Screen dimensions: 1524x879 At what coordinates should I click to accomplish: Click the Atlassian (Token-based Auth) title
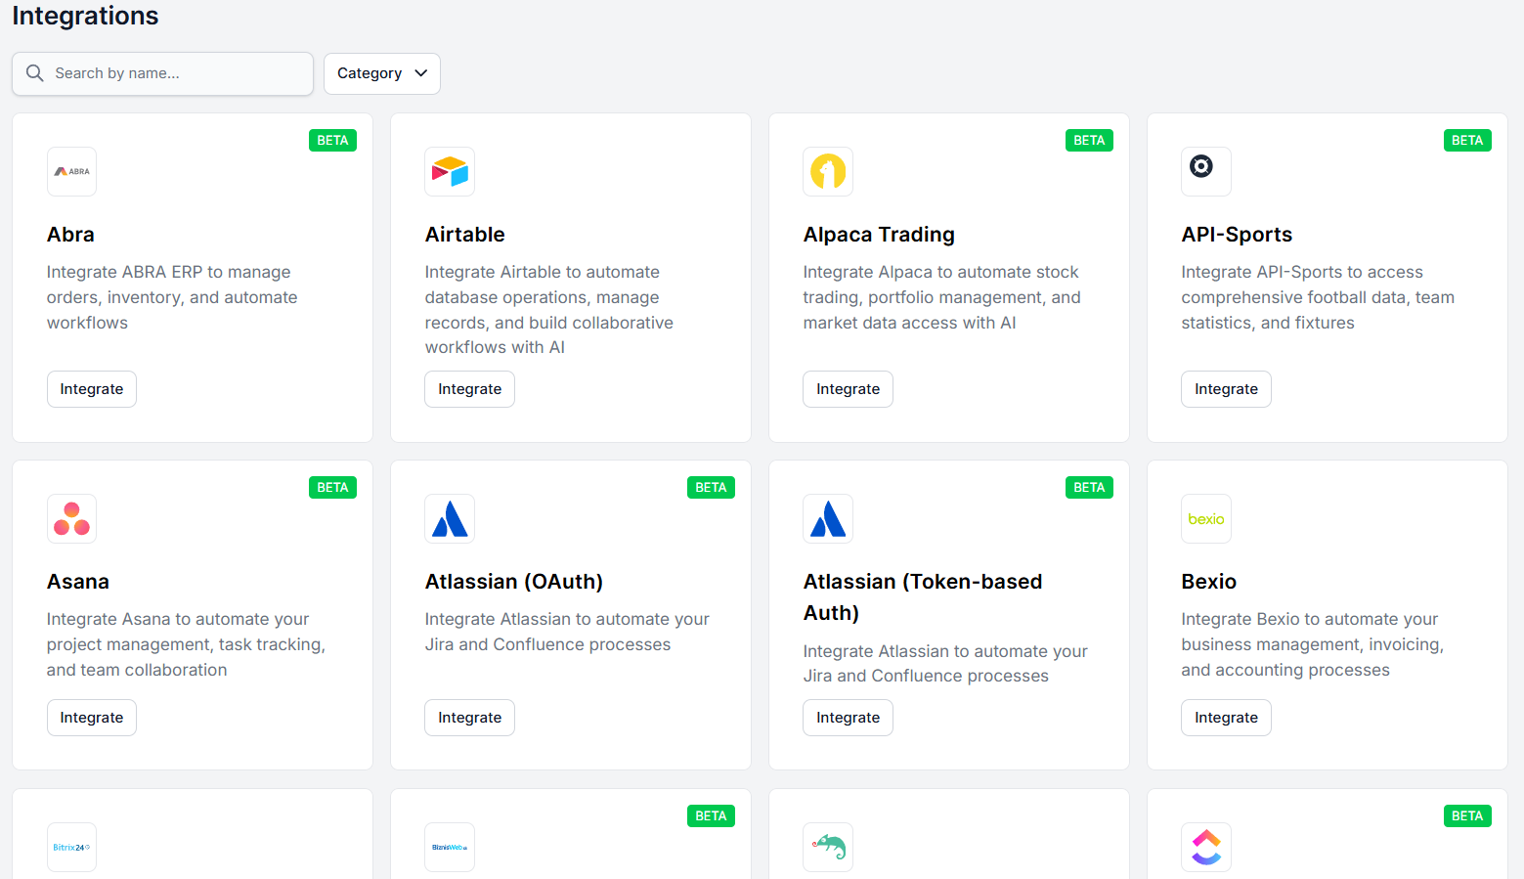pyautogui.click(x=923, y=597)
